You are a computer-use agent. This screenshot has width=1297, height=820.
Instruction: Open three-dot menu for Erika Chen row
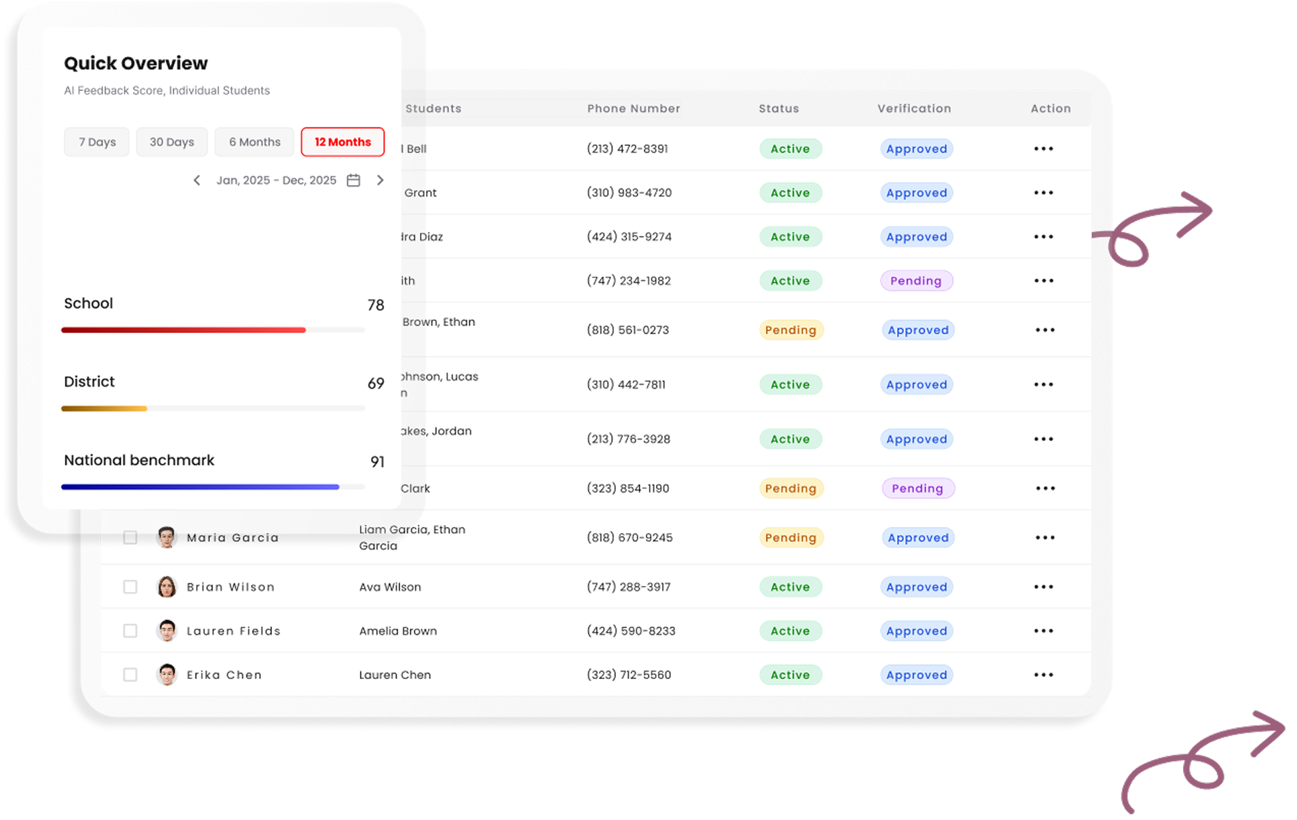(1043, 675)
